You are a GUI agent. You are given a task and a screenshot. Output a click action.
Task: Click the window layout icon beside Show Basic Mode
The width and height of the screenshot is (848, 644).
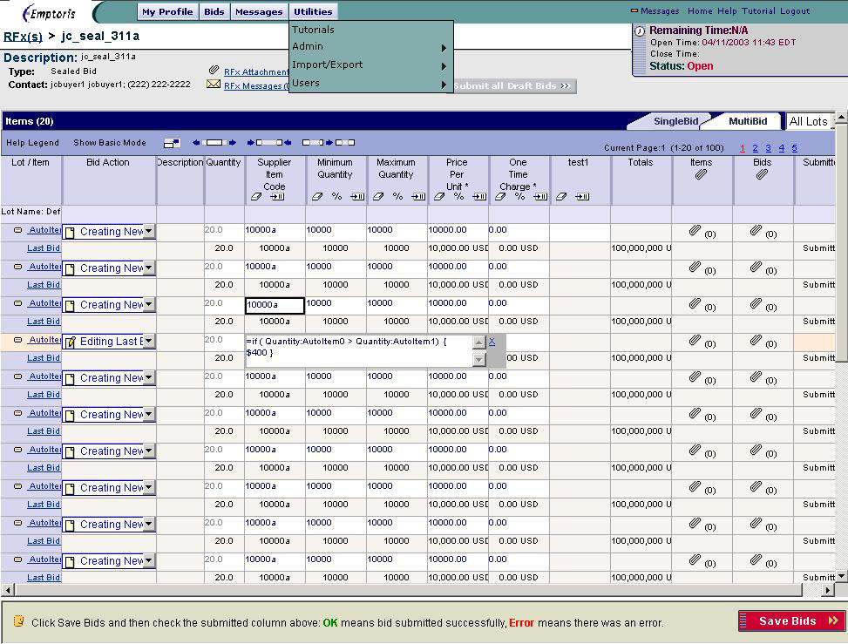click(x=172, y=143)
